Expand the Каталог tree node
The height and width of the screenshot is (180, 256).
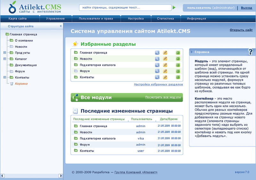click(5, 59)
